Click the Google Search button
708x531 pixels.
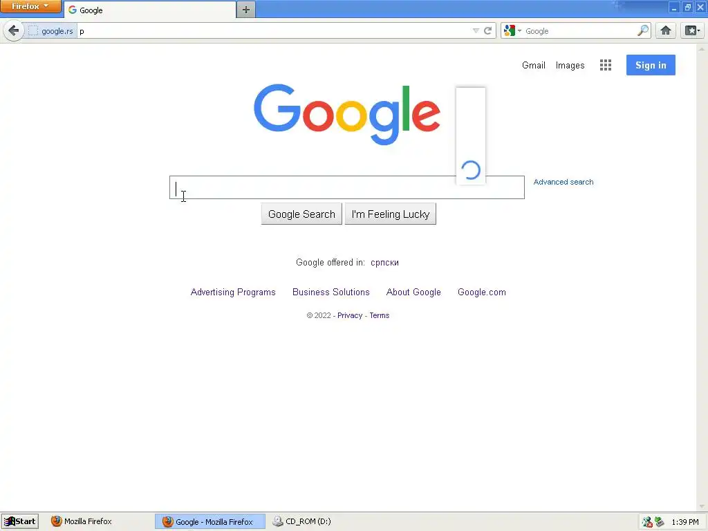click(301, 214)
